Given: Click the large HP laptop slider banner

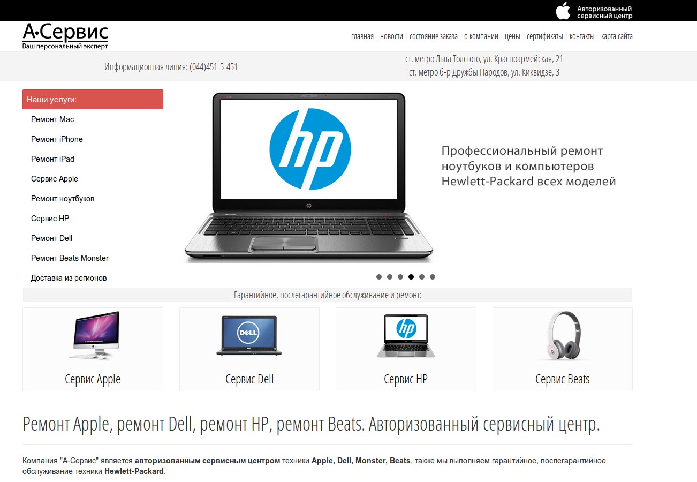Looking at the screenshot, I should (407, 178).
